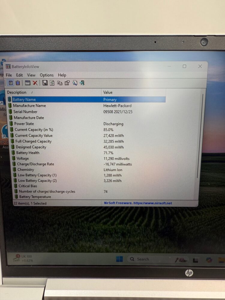This screenshot has width=225, height=300.
Task: Click the 09508 2021/12/25 serial value
Action: [x=118, y=112]
